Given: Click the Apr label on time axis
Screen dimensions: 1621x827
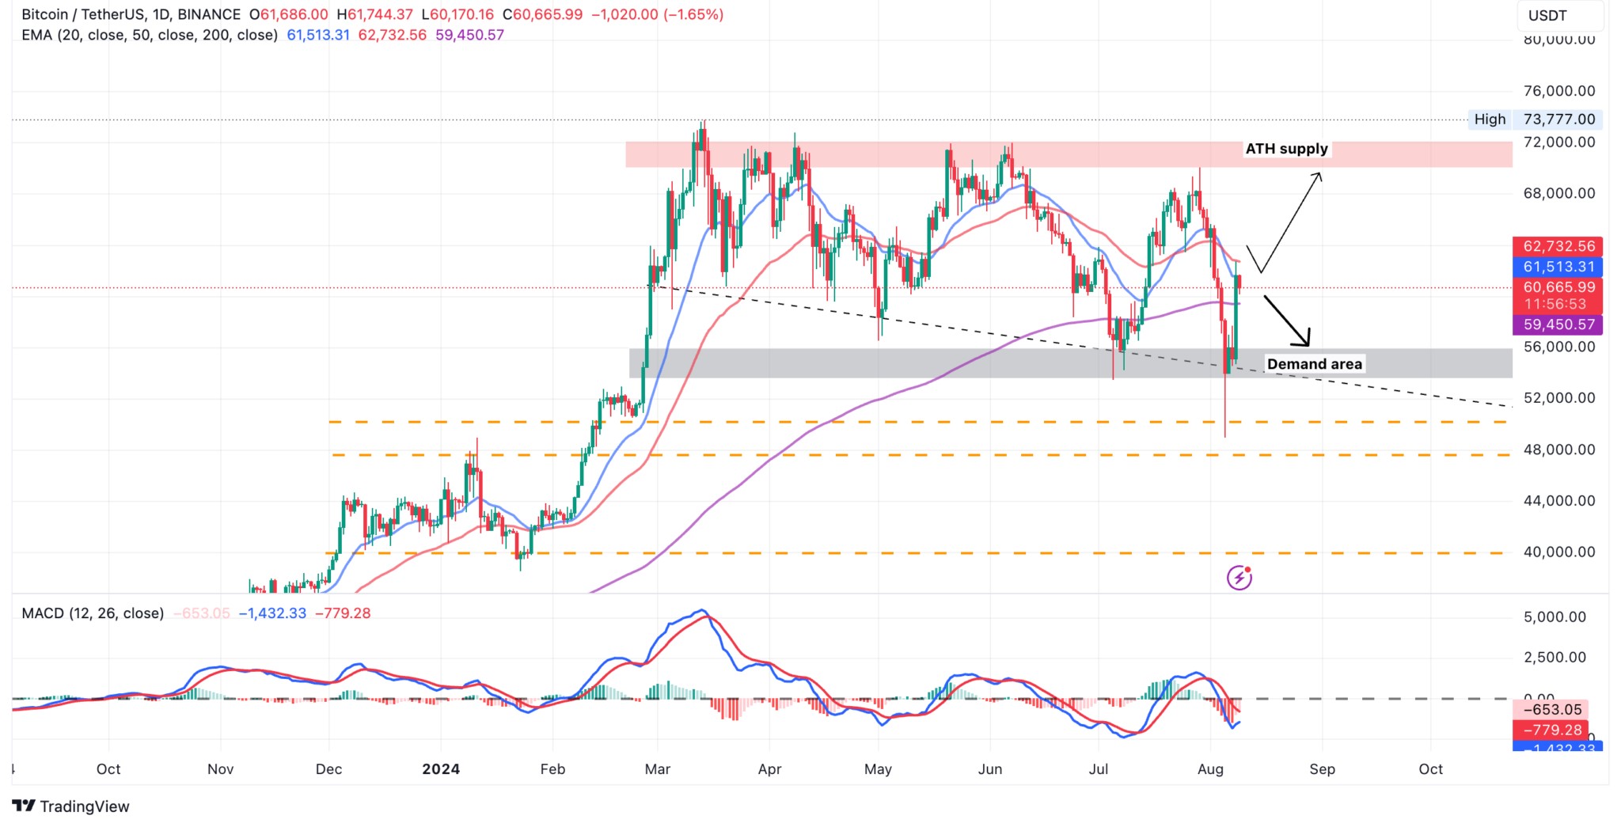Looking at the screenshot, I should point(769,769).
